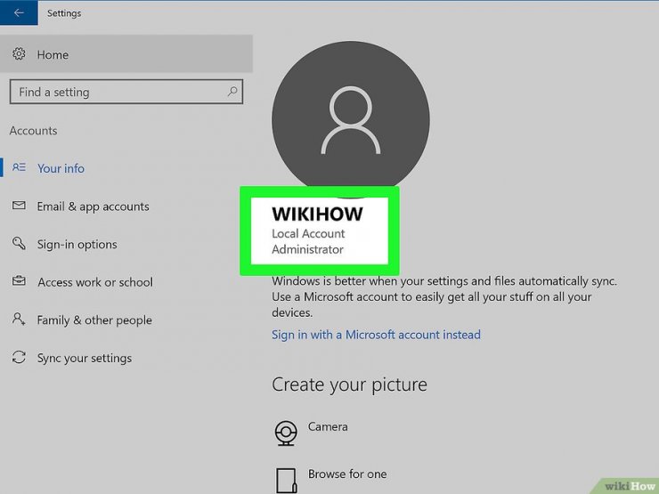Click the Browse for one file icon
The width and height of the screenshot is (659, 494).
click(286, 481)
